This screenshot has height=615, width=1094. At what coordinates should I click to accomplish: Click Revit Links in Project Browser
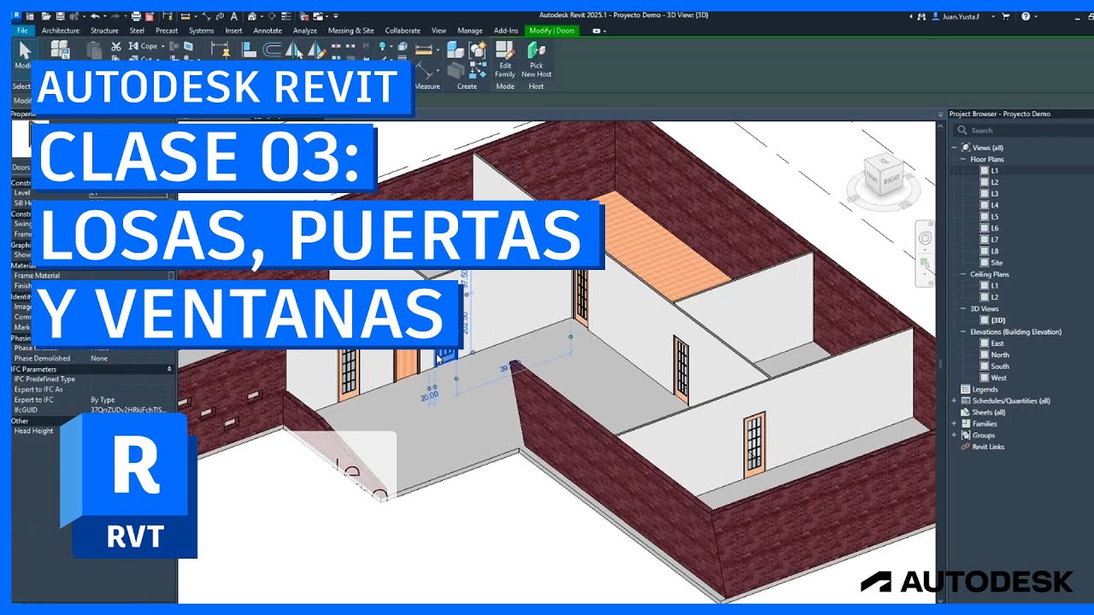(x=988, y=447)
